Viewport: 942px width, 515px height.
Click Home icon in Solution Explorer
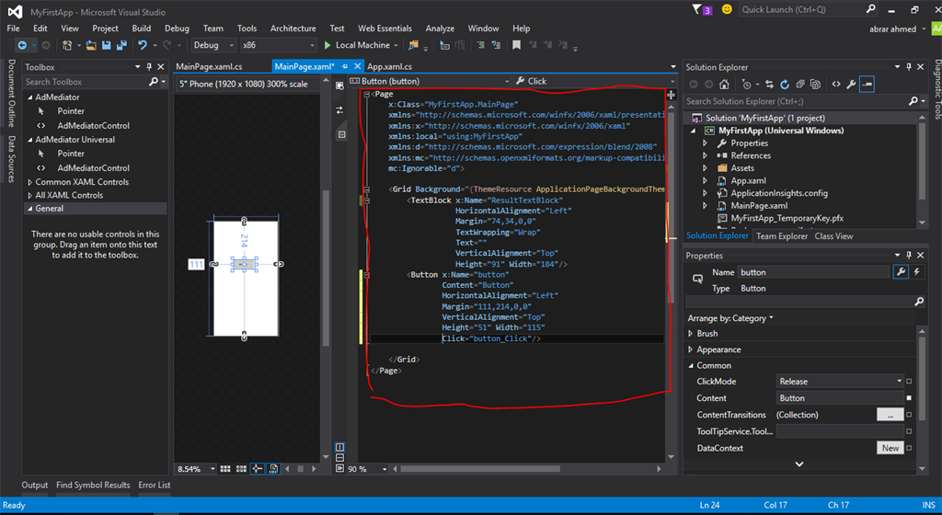(725, 84)
